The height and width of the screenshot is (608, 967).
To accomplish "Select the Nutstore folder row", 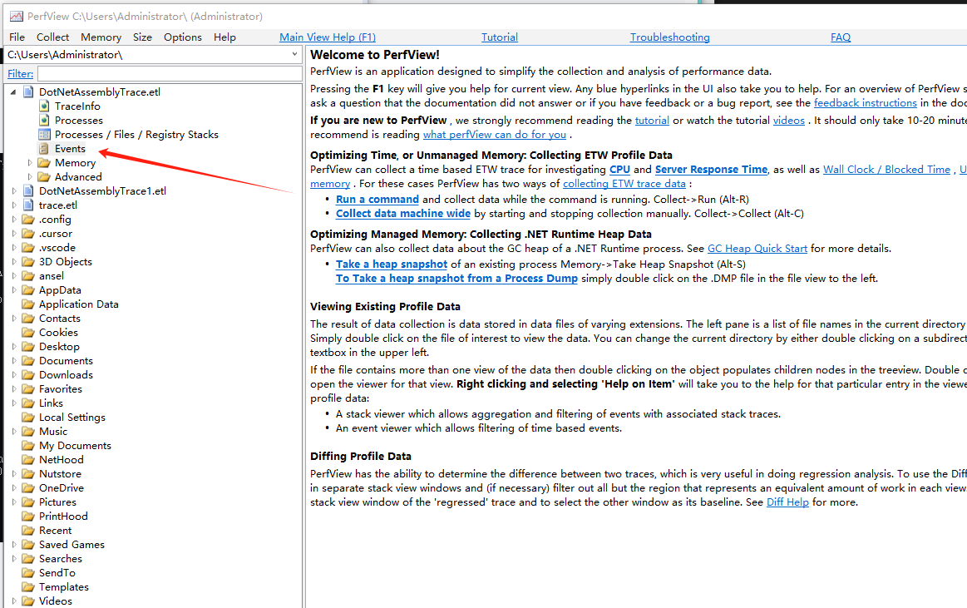I will click(60, 473).
